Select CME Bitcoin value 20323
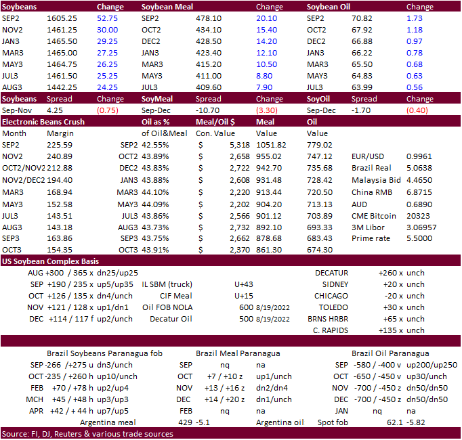Viewport: 462px width, 440px height. 418,216
